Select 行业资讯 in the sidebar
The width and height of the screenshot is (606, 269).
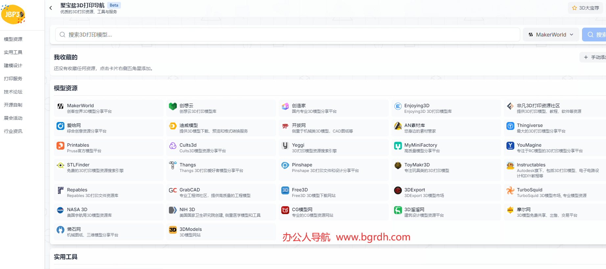click(x=13, y=131)
